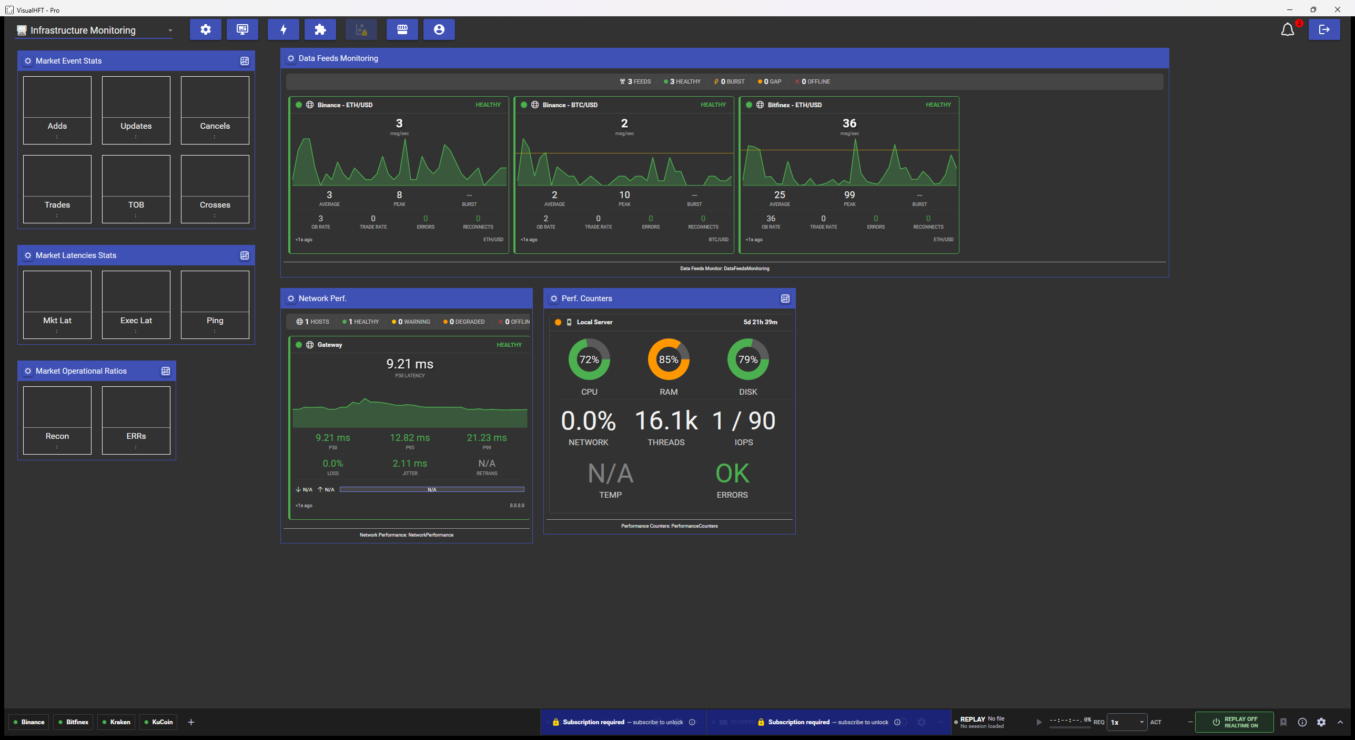Open the 1x replay speed dropdown
Screen dimensions: 1355x740
[x=1127, y=722]
